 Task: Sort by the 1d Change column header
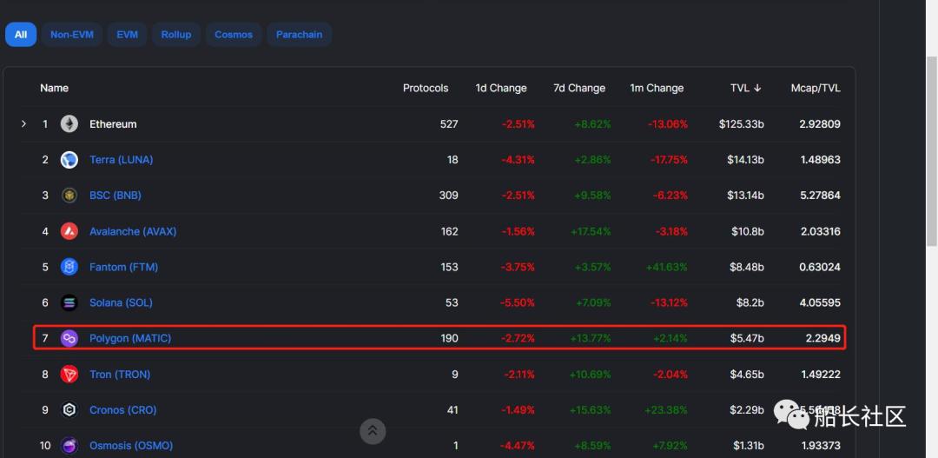coord(501,88)
